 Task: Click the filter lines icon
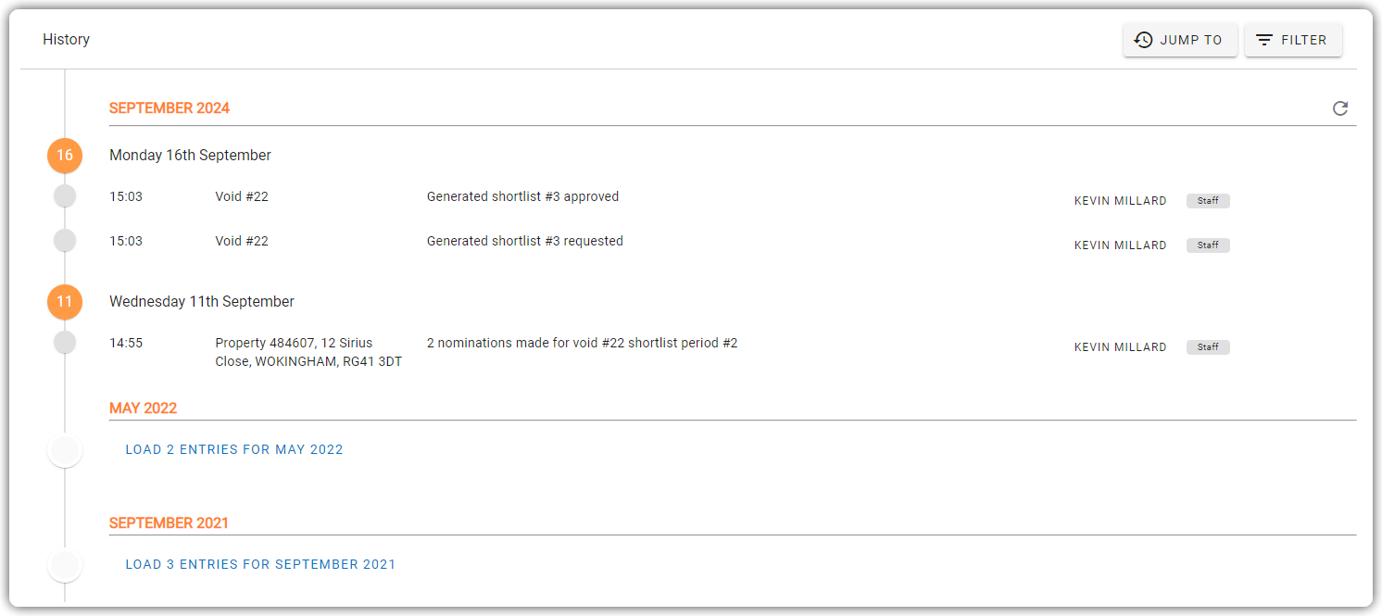click(x=1263, y=40)
